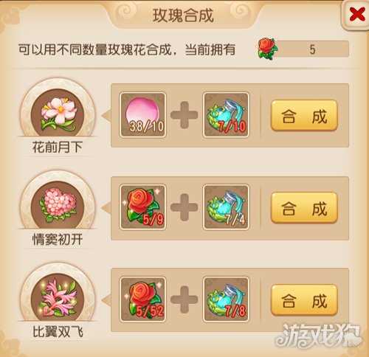Screen dimensions: 369x357
Task: Click the 玫瑰合成 title banner
Action: point(183,15)
